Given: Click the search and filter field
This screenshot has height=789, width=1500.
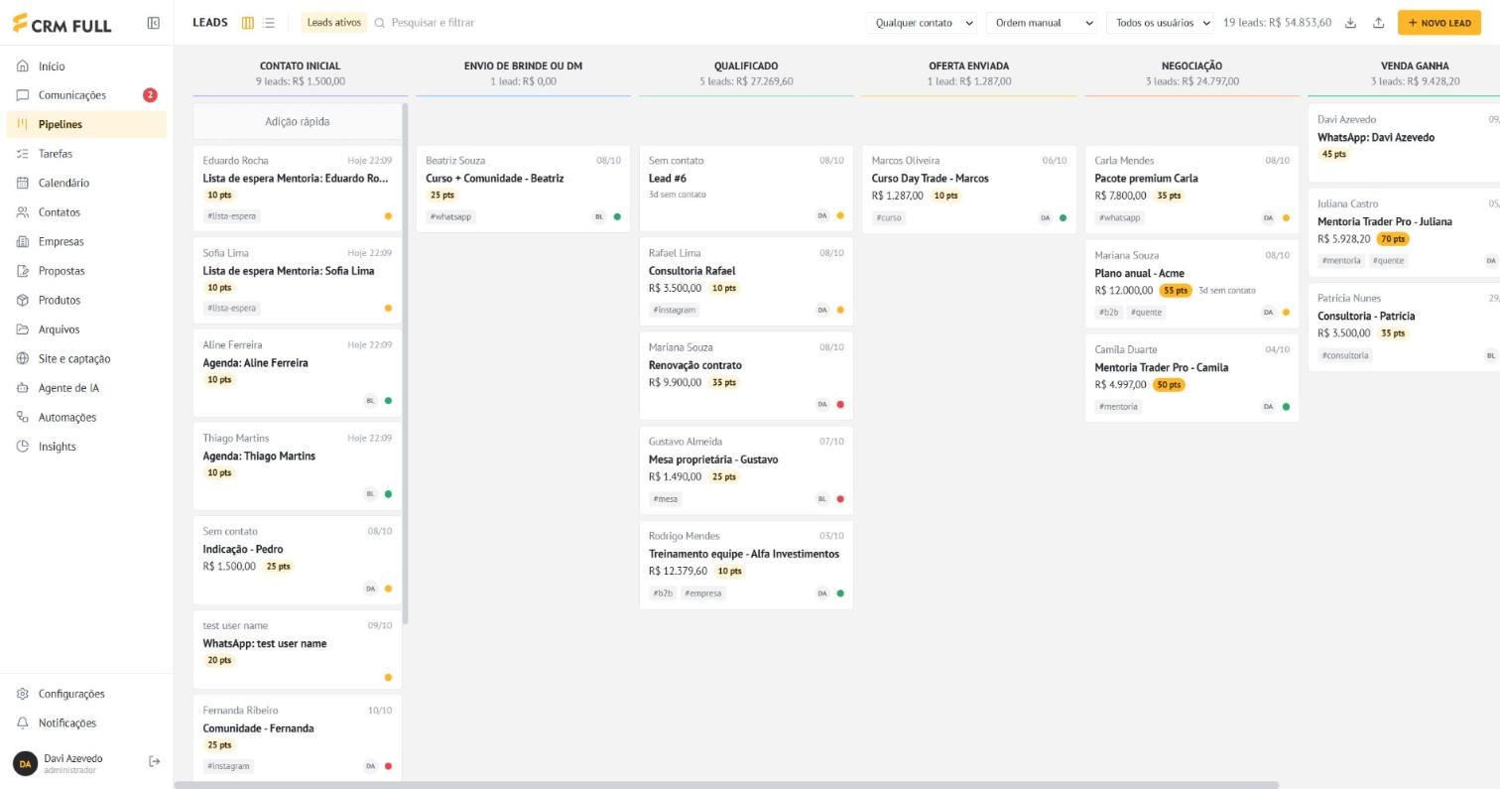Looking at the screenshot, I should (x=433, y=23).
